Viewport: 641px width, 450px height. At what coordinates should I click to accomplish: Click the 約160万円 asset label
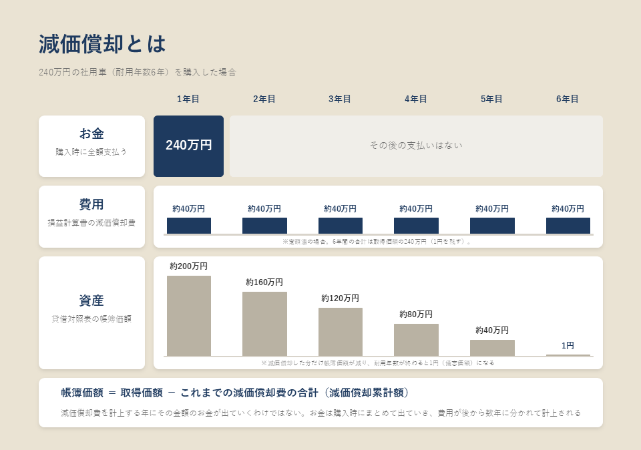point(264,282)
